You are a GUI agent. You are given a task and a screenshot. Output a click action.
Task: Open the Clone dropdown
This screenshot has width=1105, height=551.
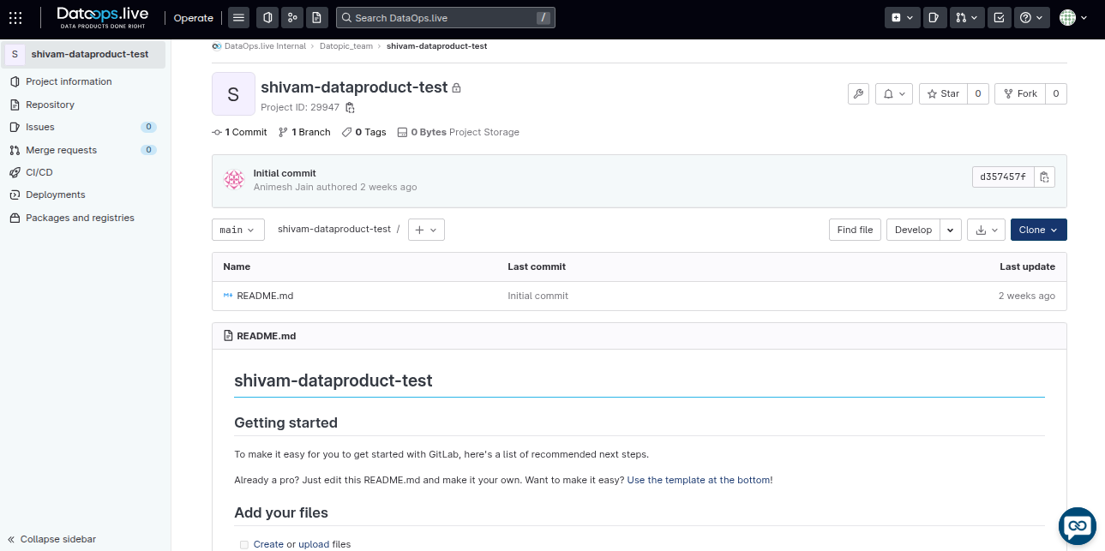(1039, 230)
